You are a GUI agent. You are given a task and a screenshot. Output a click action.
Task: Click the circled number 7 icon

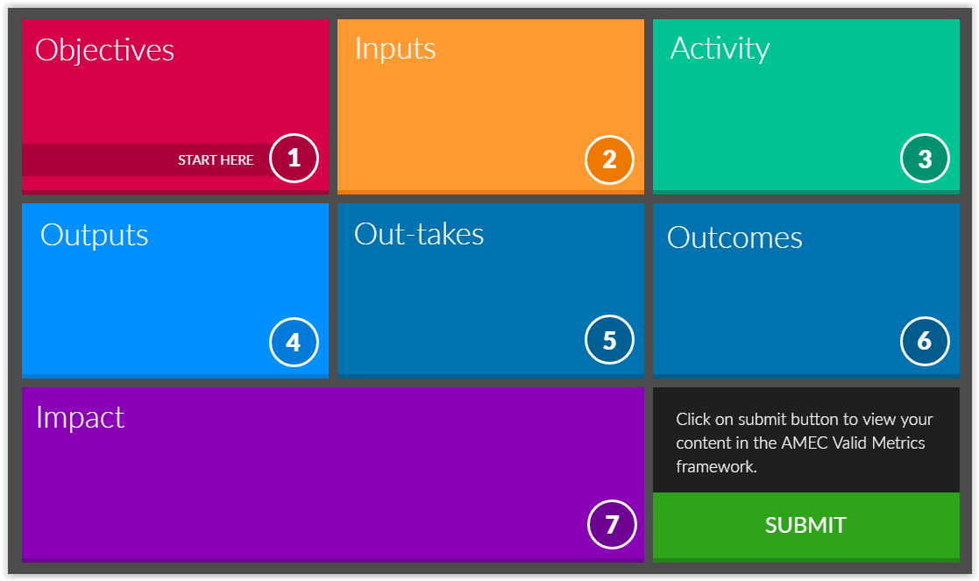tap(612, 524)
